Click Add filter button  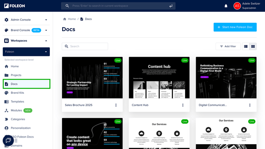[x=228, y=47]
